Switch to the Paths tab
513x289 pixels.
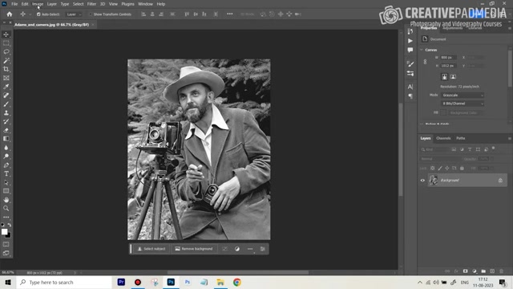(x=461, y=138)
